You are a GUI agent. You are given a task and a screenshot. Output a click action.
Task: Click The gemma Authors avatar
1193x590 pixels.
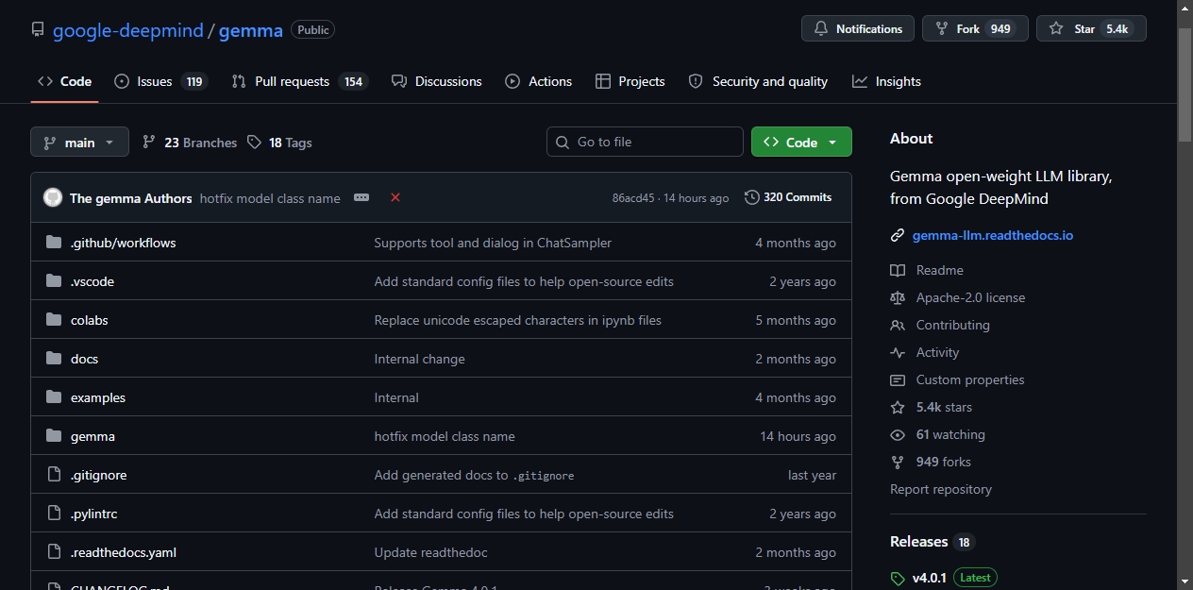click(53, 197)
